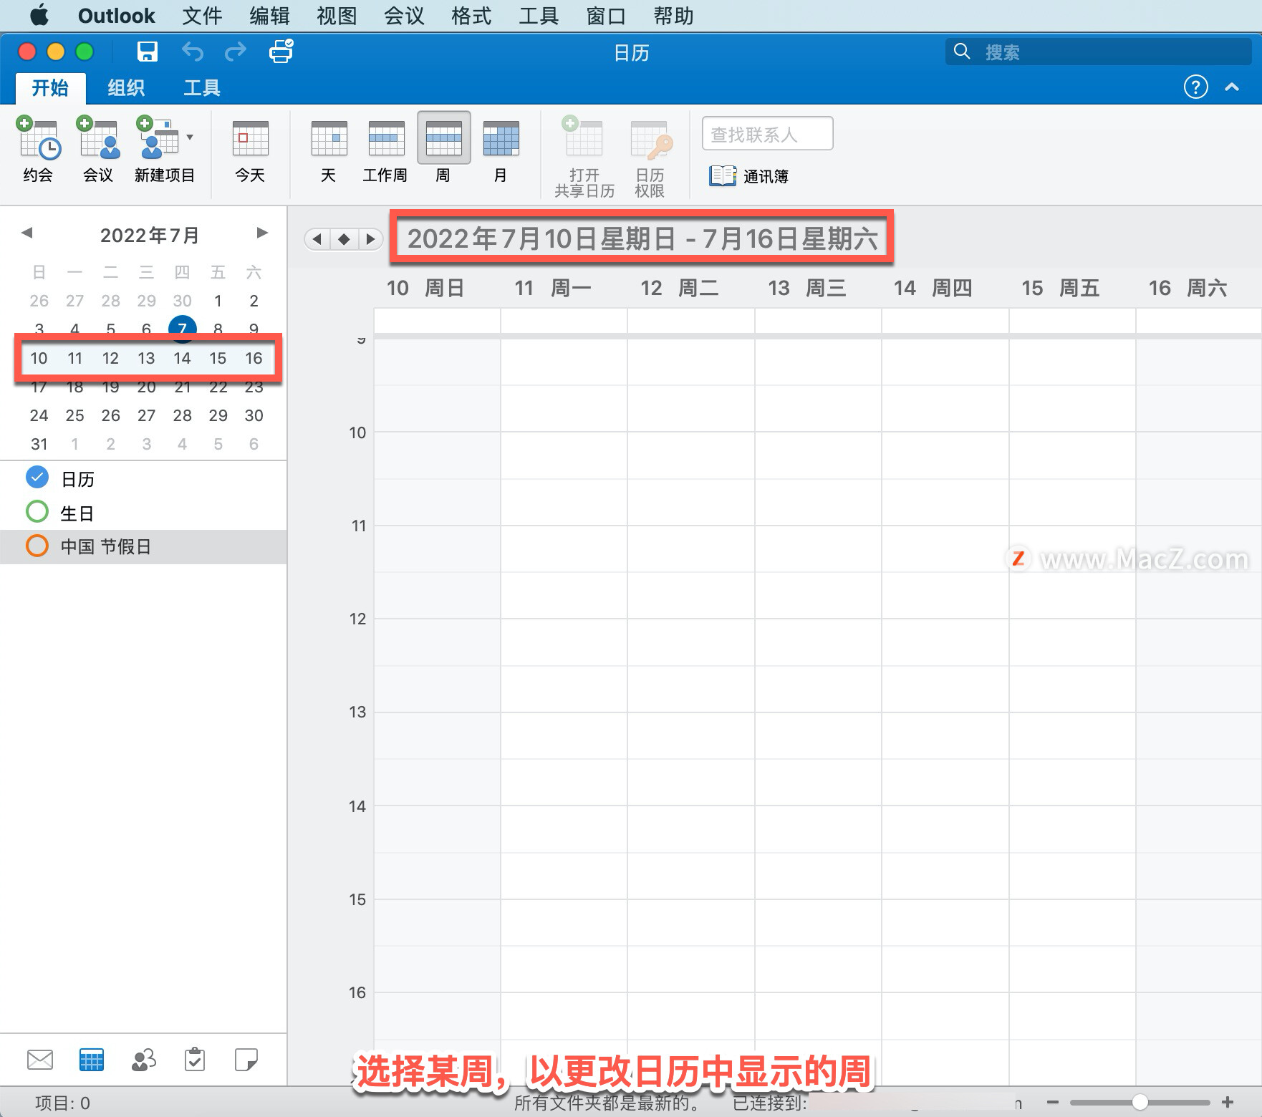Switch to Tasks view icon

(x=195, y=1059)
